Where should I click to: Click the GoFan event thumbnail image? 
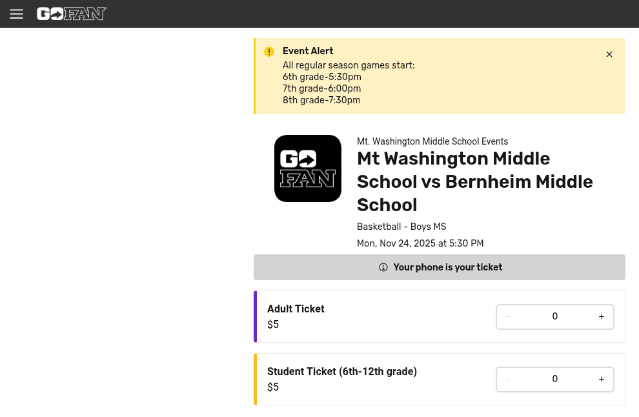[x=308, y=168]
